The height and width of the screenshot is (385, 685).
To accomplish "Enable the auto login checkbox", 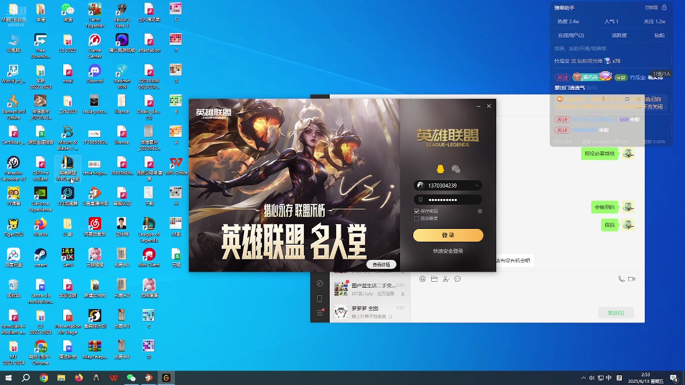I will pos(417,218).
